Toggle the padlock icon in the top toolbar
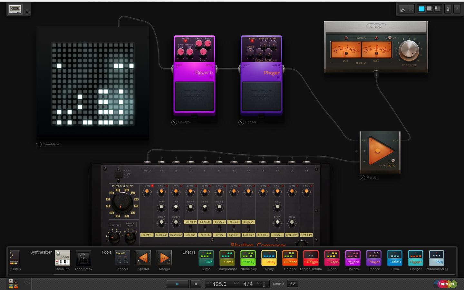 click(448, 9)
